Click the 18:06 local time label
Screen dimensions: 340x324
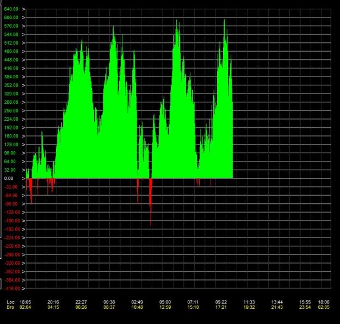(x=324, y=302)
